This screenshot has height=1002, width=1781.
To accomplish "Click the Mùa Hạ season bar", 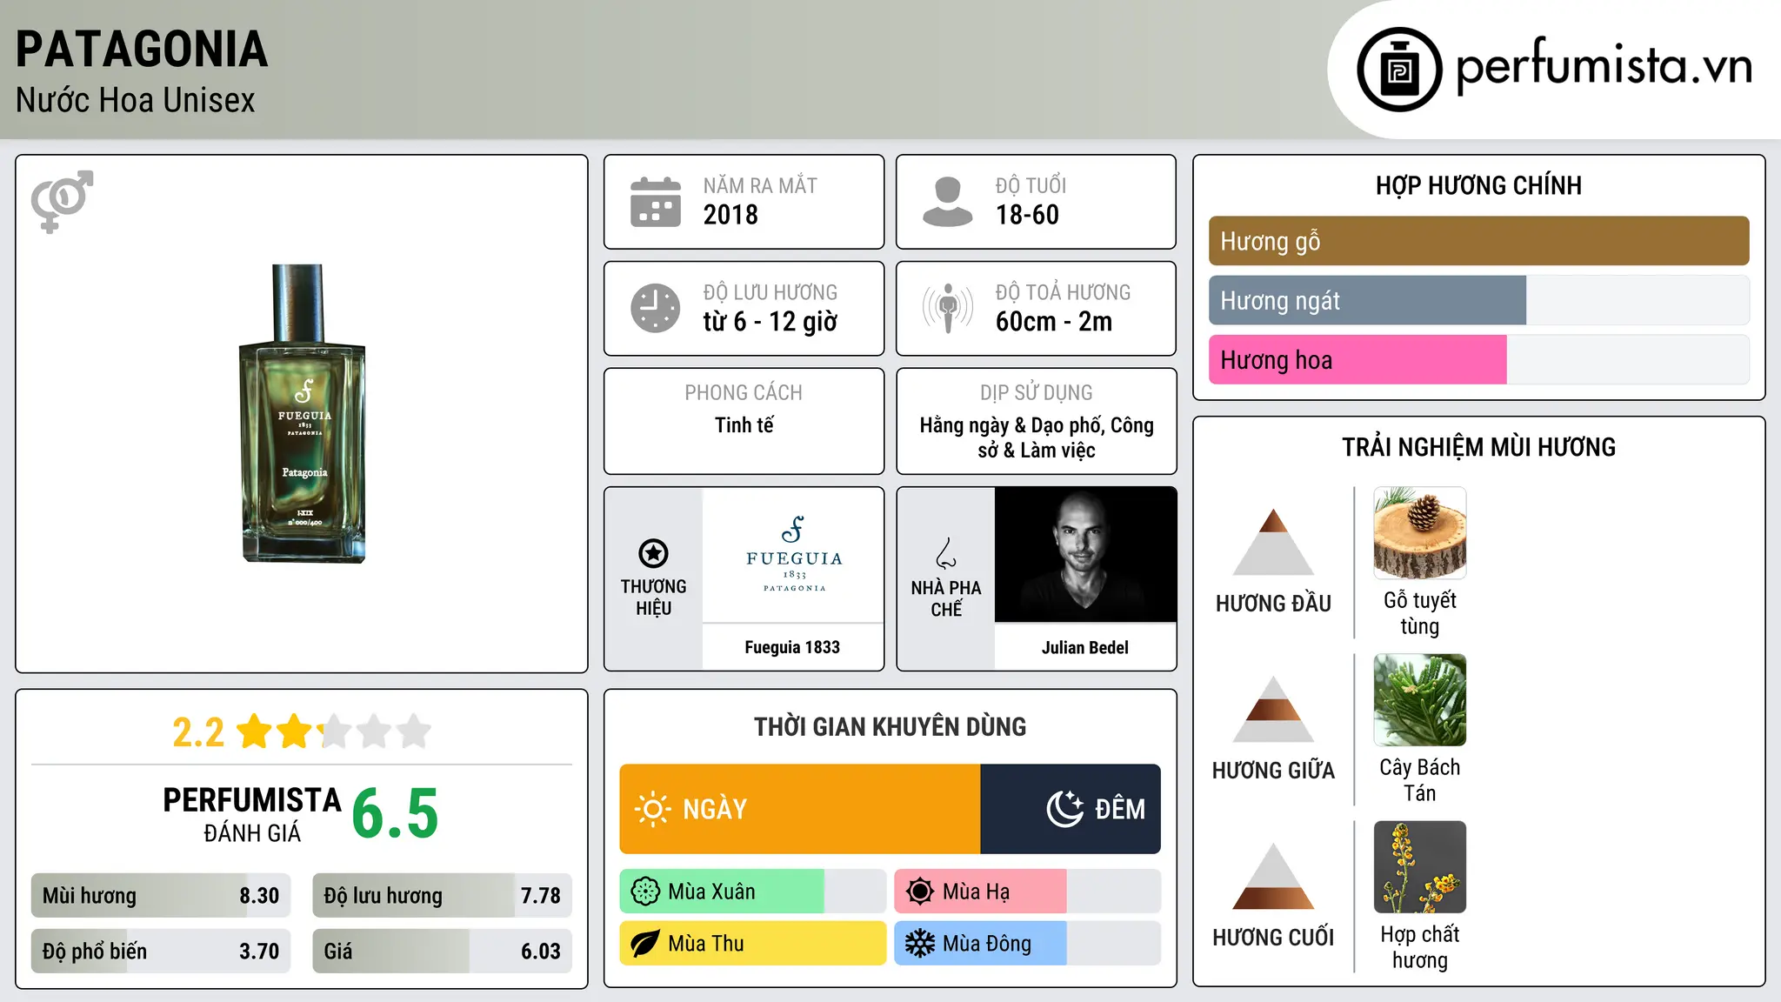I will coord(1028,892).
